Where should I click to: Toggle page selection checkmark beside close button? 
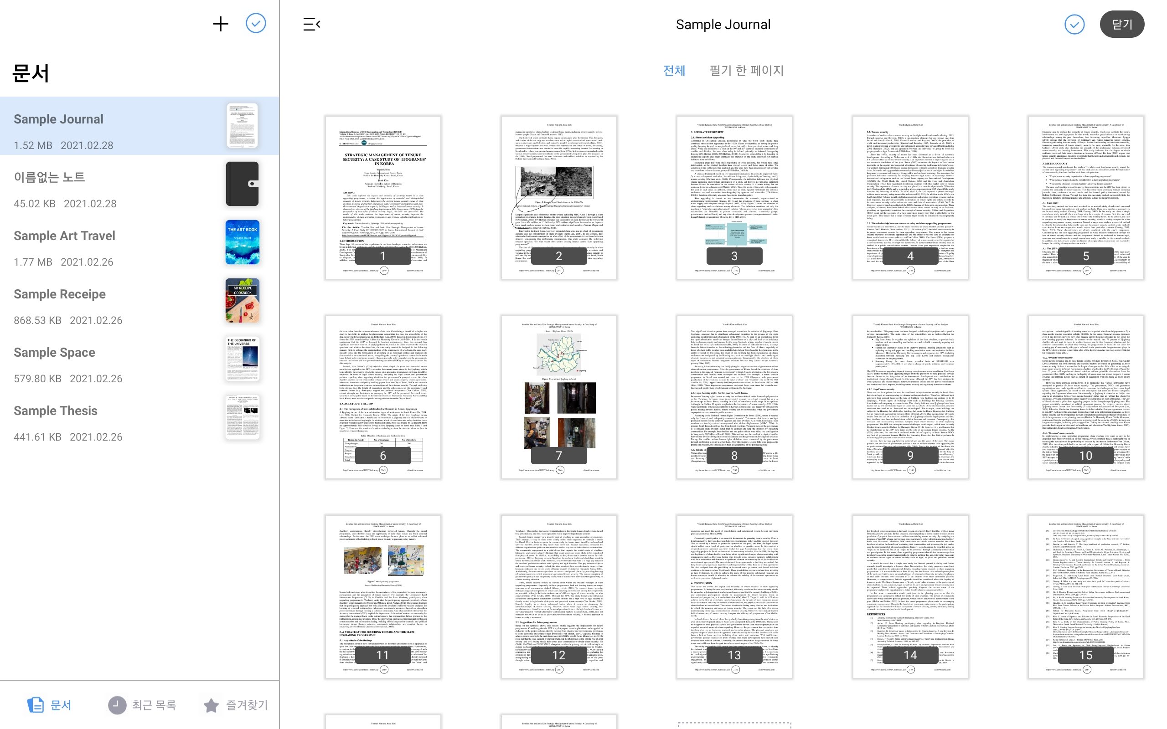(1074, 24)
